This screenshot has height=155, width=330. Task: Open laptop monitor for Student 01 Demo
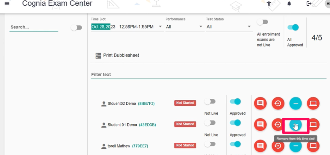(x=313, y=125)
